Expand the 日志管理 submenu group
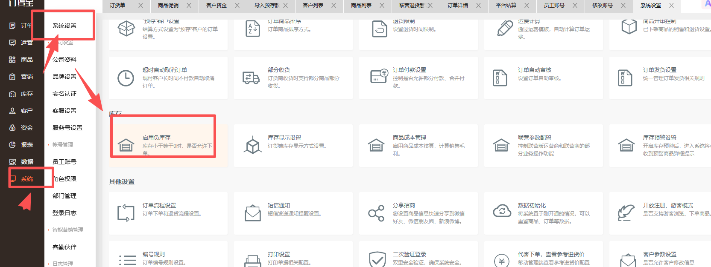 [62, 264]
